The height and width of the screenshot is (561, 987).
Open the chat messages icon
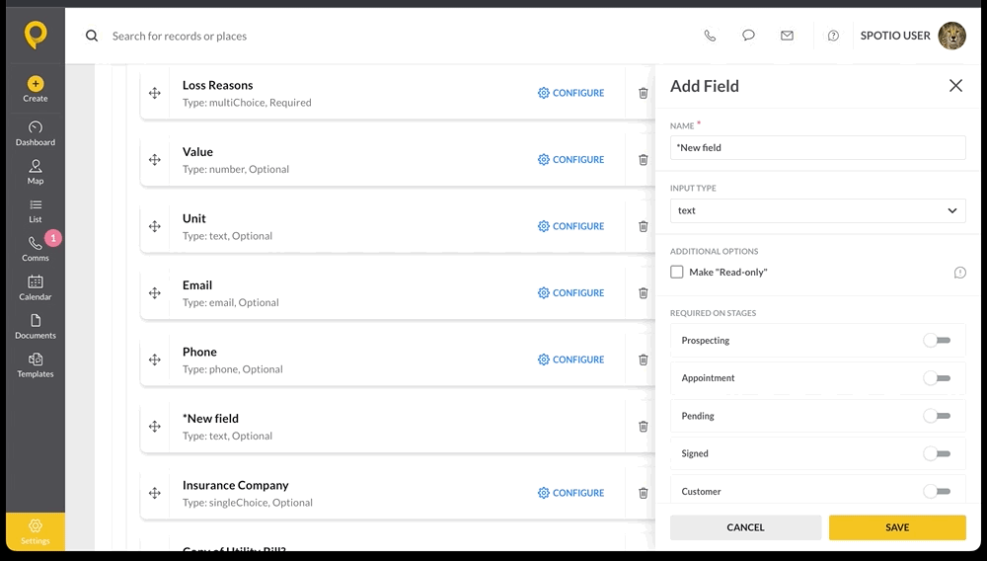(x=748, y=36)
